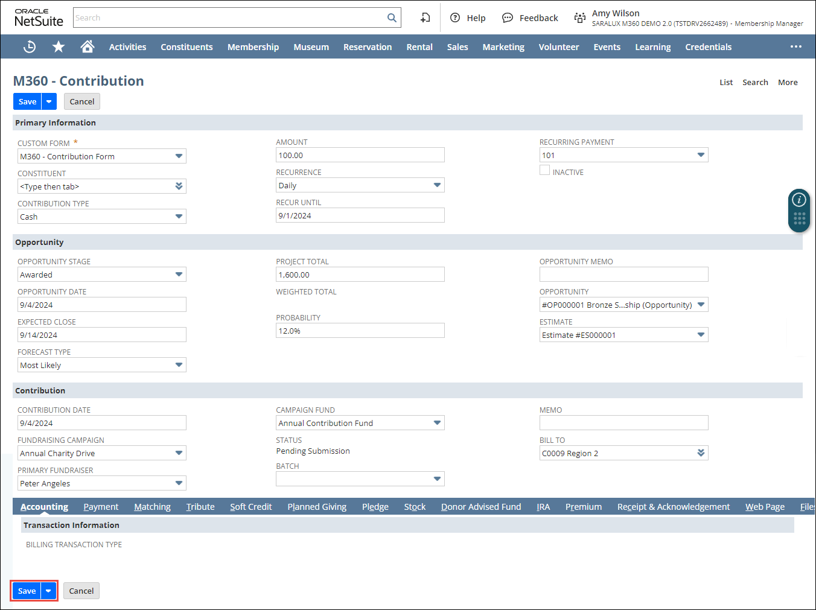Expand the Campaign Fund dropdown

[437, 423]
